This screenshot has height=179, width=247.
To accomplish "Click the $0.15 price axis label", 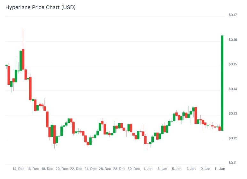I will 233,65.
